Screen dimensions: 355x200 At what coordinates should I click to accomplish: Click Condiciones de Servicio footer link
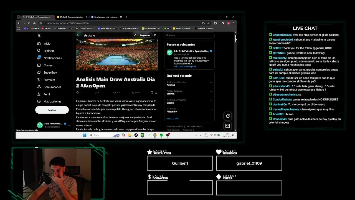point(175,127)
